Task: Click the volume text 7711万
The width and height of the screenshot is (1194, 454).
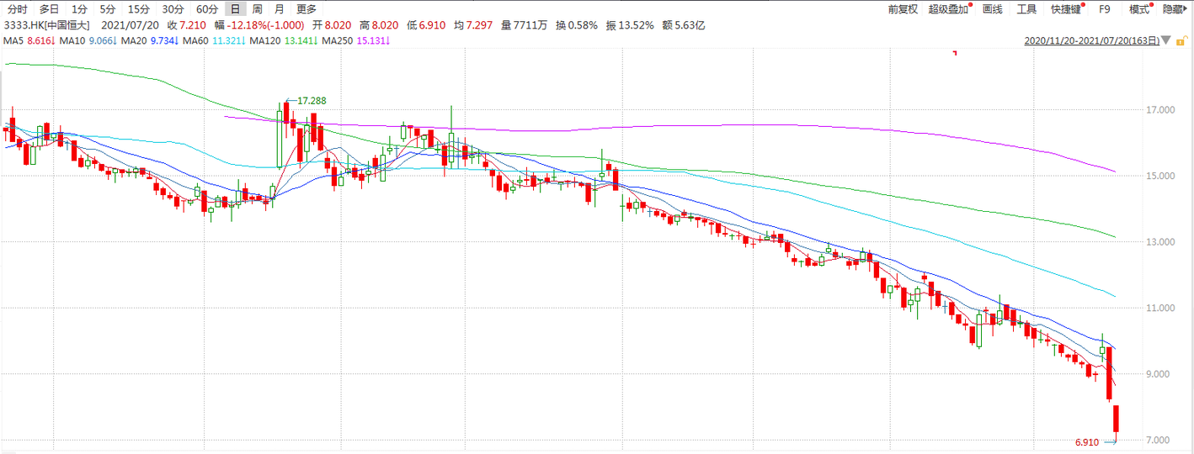Action: pos(530,25)
